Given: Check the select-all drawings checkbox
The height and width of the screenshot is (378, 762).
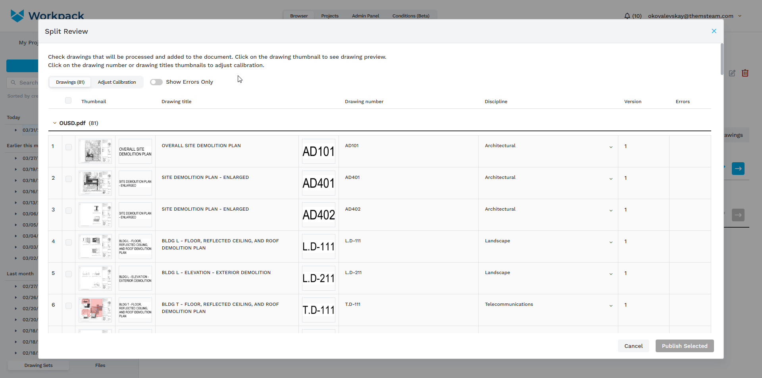Looking at the screenshot, I should pos(68,100).
